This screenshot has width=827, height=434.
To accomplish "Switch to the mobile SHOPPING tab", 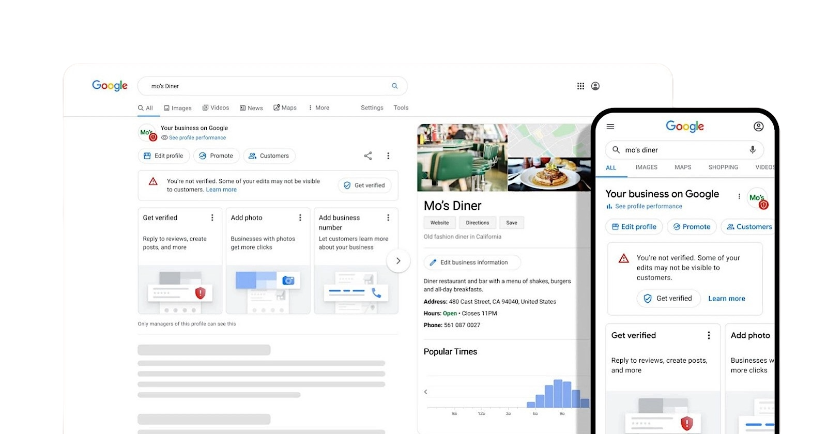I will 723,167.
